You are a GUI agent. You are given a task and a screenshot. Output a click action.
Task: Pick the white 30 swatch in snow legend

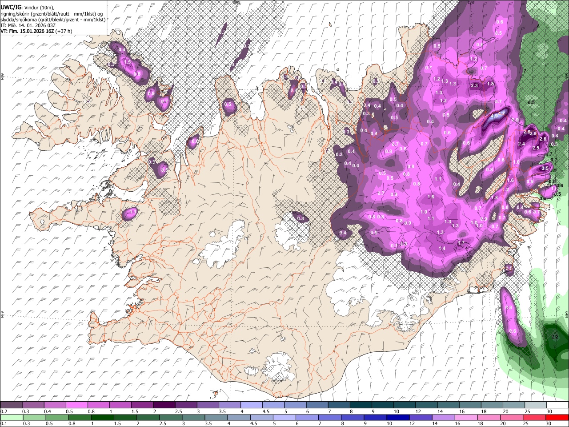(557, 405)
